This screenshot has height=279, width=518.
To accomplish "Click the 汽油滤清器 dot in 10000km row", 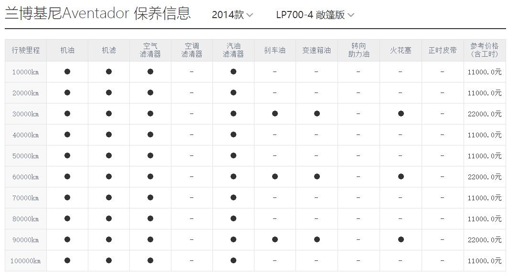I will (x=233, y=72).
